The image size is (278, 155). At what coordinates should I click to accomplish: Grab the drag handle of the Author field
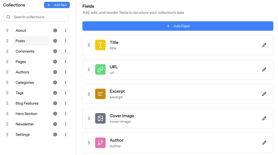coord(89,143)
